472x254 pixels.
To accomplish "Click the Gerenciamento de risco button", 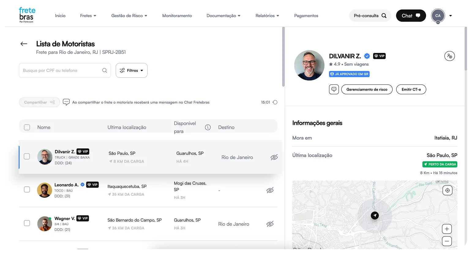I will 367,89.
